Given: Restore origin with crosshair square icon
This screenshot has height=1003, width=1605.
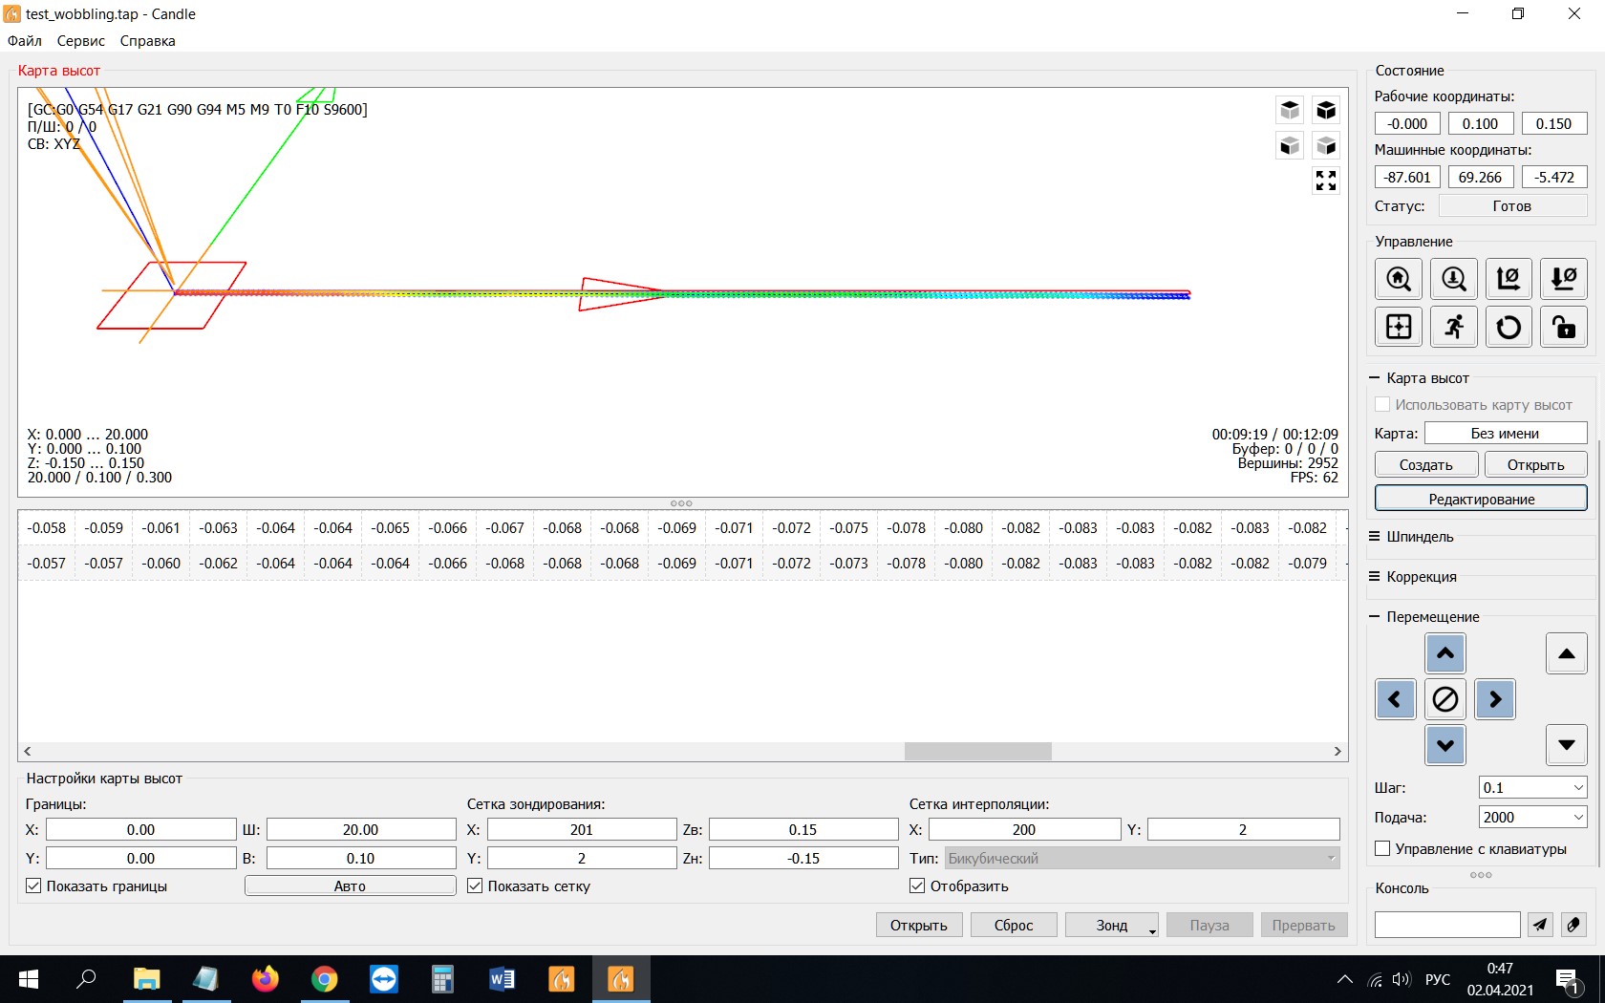Looking at the screenshot, I should 1399,327.
